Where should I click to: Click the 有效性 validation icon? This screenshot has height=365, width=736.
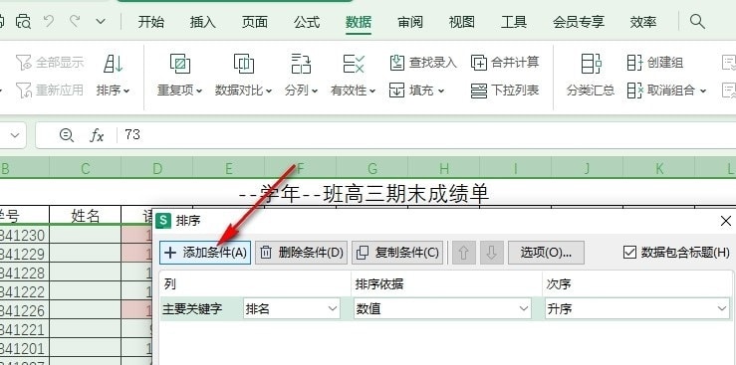click(x=354, y=64)
